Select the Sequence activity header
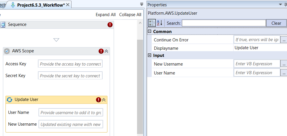Viewport: 287px width, 136px height. pos(56,24)
